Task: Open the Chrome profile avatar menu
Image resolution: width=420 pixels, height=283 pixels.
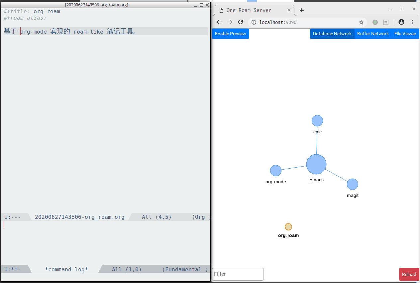Action: [401, 22]
